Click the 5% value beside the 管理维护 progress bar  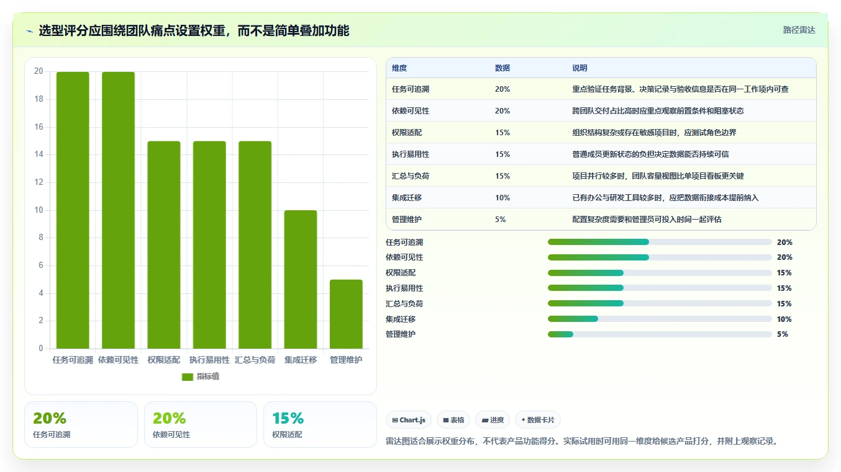(x=783, y=334)
